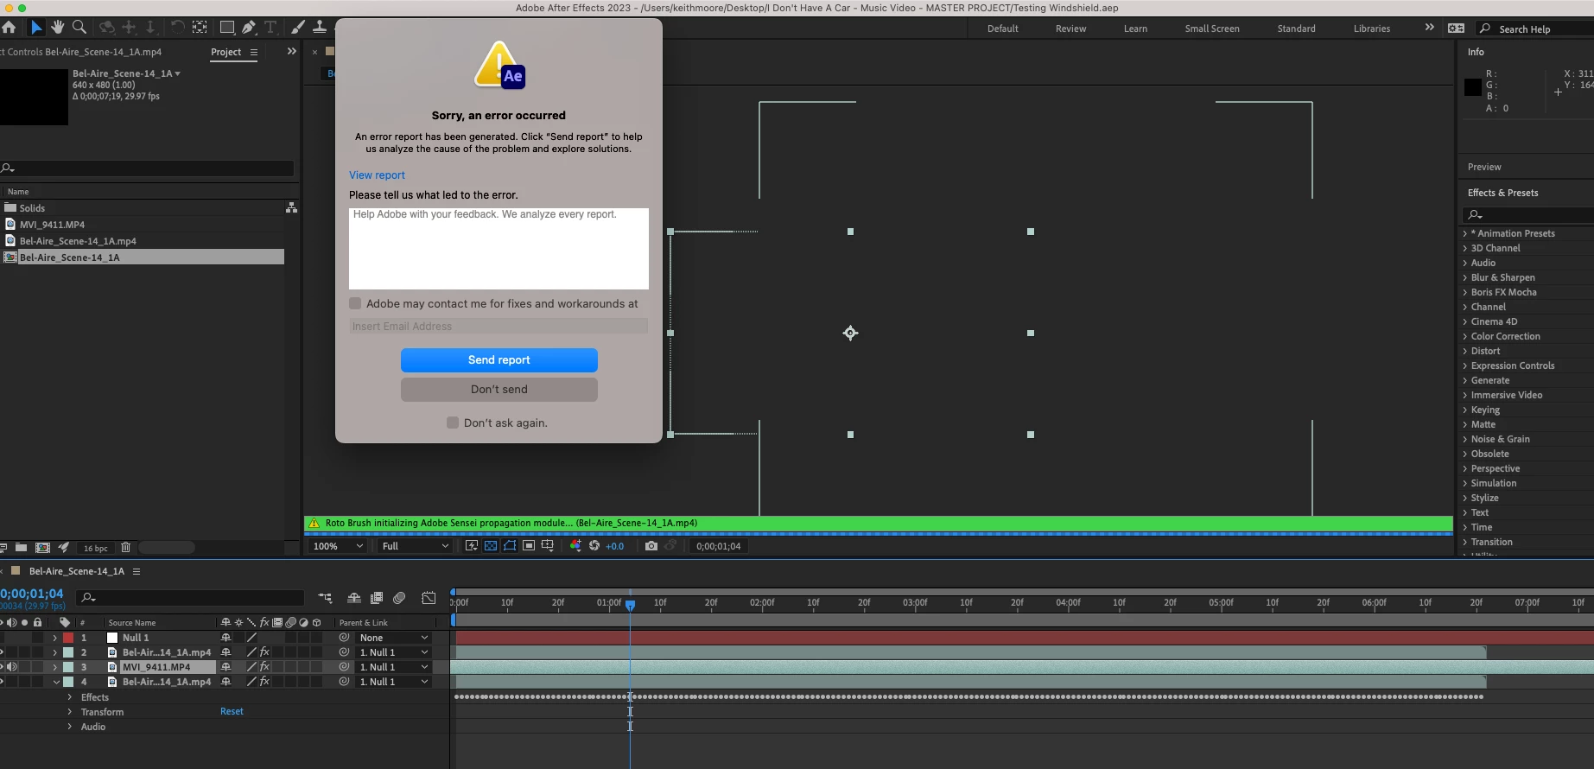Viewport: 1594px width, 769px height.
Task: Toggle audio for MVI_9411.MP4 layer
Action: (12, 667)
